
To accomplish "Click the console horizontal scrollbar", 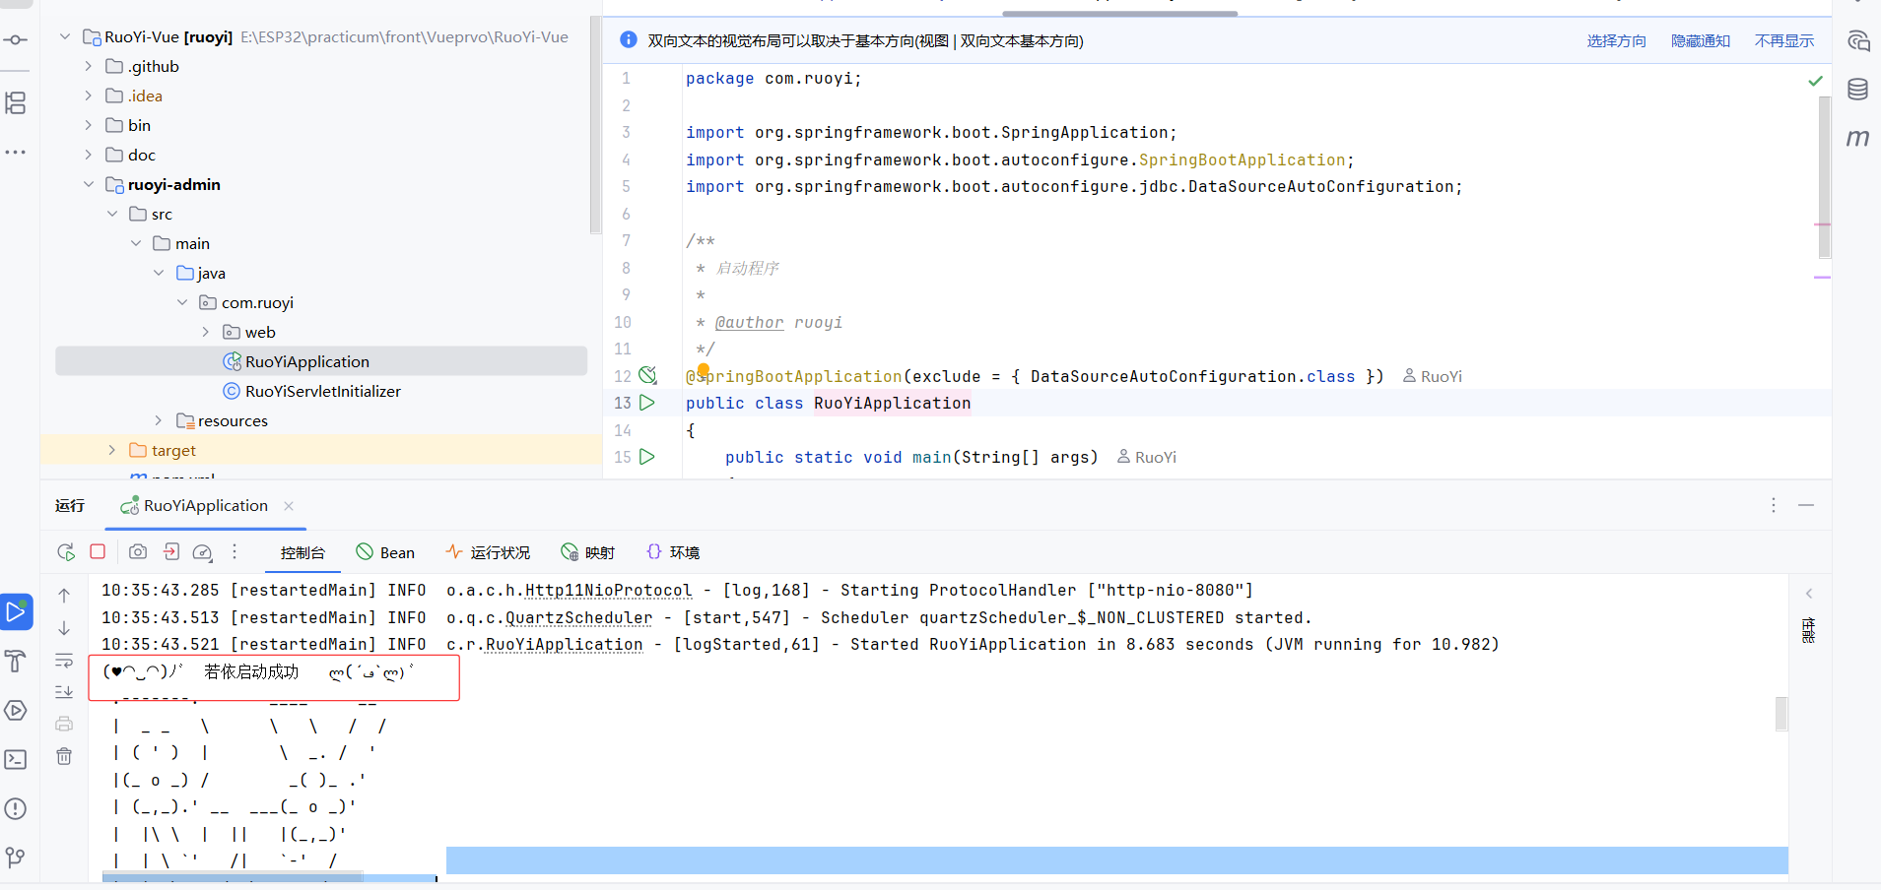I will click(x=233, y=876).
